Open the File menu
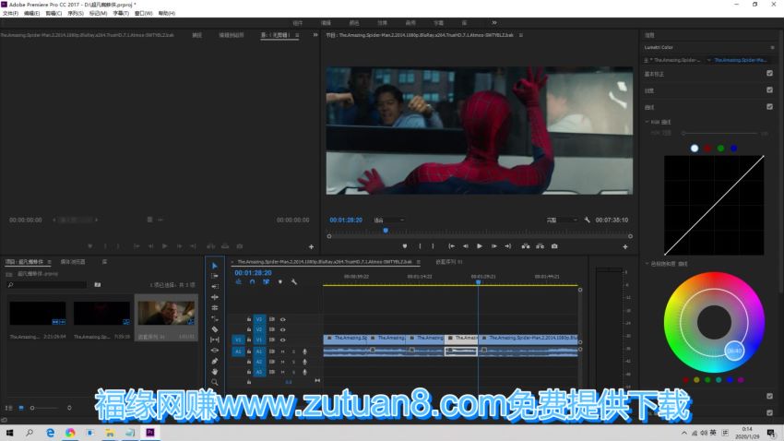This screenshot has height=441, width=784. click(x=10, y=14)
